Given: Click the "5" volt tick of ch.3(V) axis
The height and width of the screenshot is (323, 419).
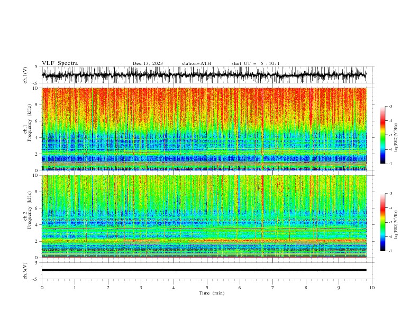Looking at the screenshot, I should point(37,263).
